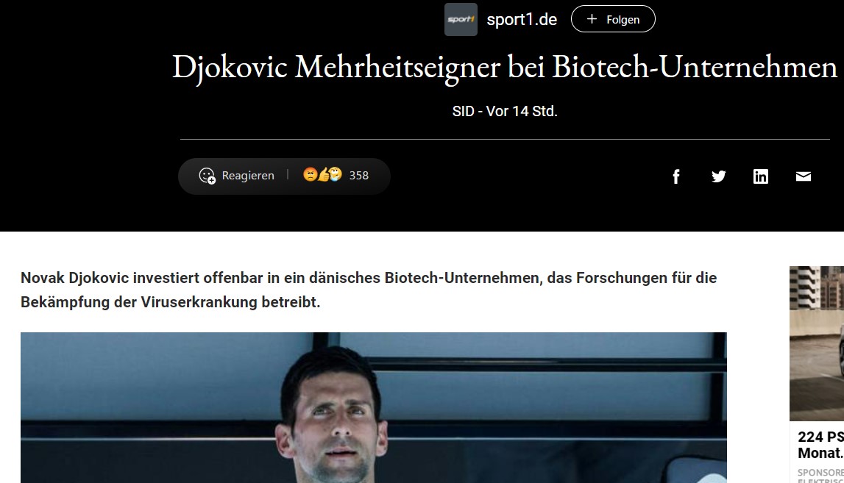Click the sport1 logo icon
Screen dimensions: 844x483
click(x=461, y=19)
